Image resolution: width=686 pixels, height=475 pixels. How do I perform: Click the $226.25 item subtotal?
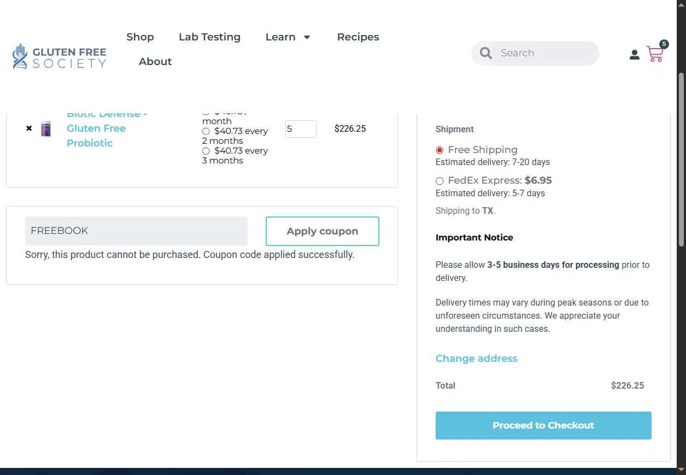[x=350, y=128]
